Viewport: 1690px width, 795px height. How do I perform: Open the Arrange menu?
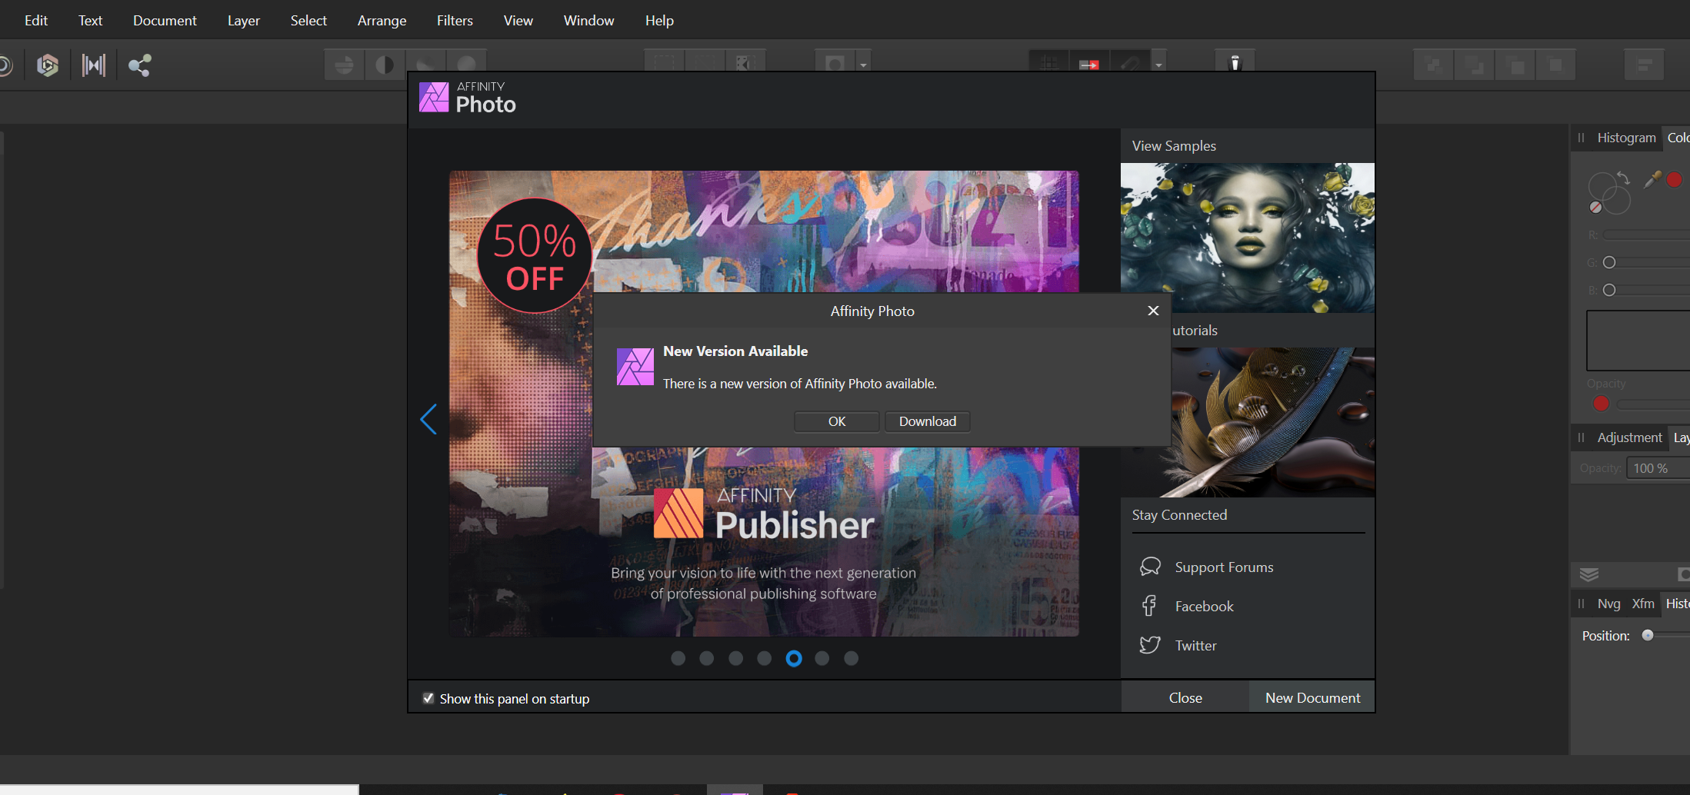point(382,20)
